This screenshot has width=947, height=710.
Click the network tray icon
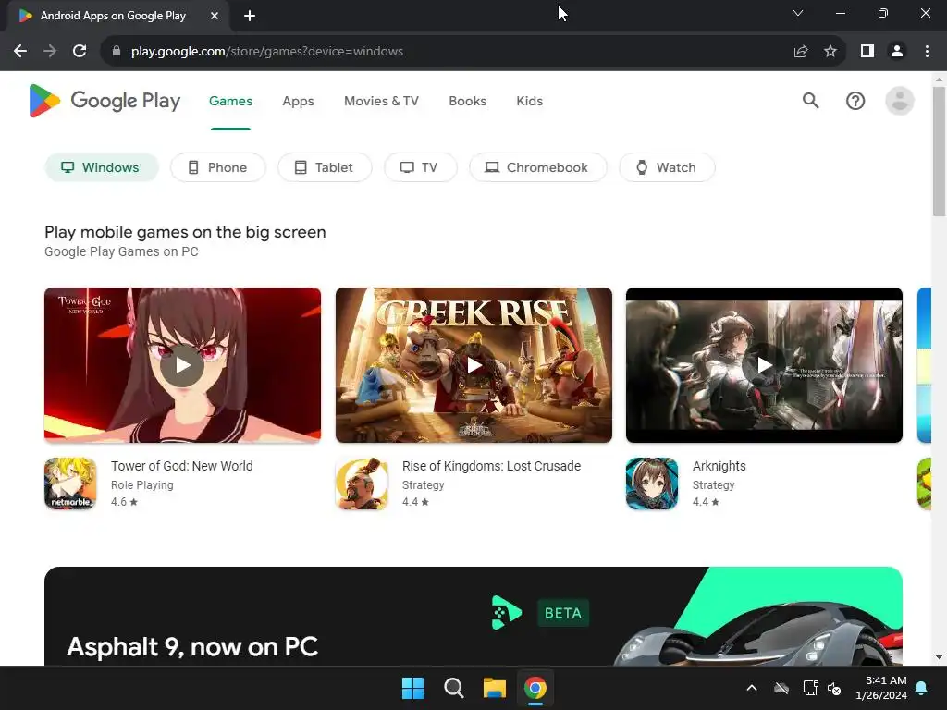[810, 688]
